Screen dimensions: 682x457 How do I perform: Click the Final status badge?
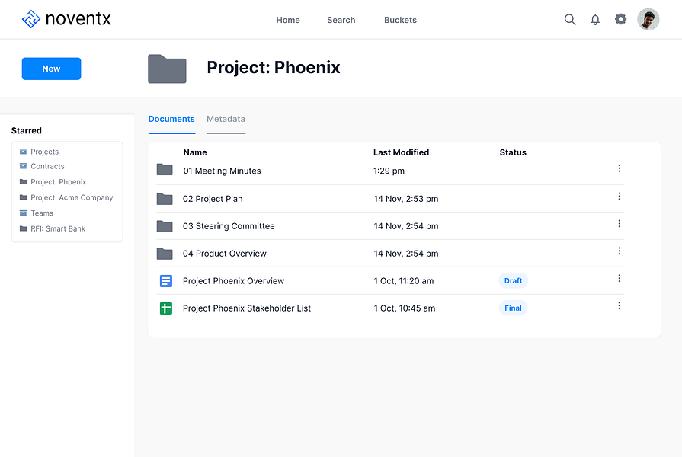(514, 308)
